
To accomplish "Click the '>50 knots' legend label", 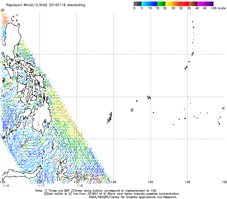I will pos(218,8).
